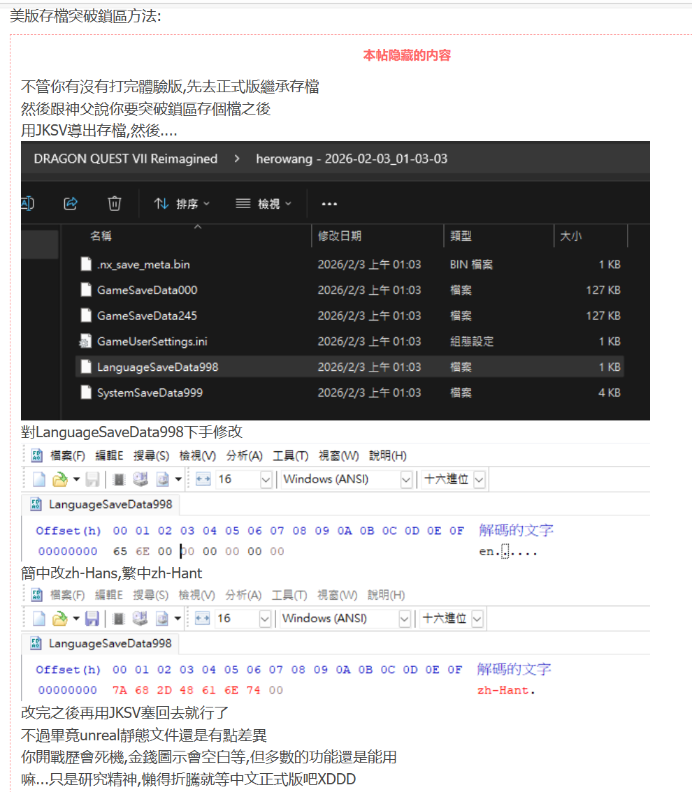Click the 名稱 column sort header

click(101, 236)
